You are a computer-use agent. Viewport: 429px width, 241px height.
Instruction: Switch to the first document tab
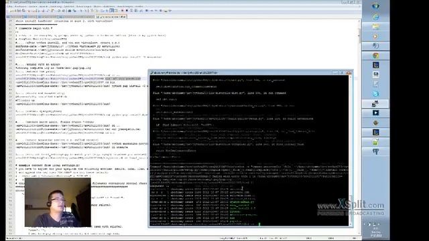[14, 17]
